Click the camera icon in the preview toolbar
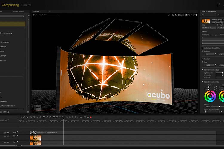 coord(186,15)
